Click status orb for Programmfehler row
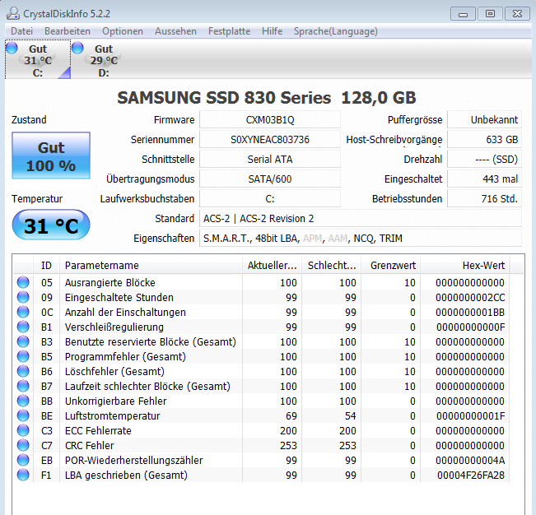The height and width of the screenshot is (515, 536). (23, 356)
